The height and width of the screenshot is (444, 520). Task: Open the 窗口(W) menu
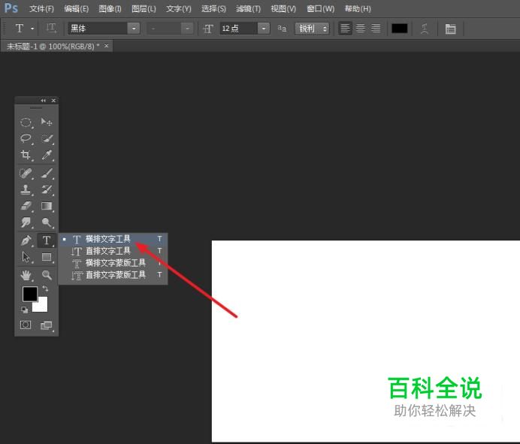click(320, 8)
